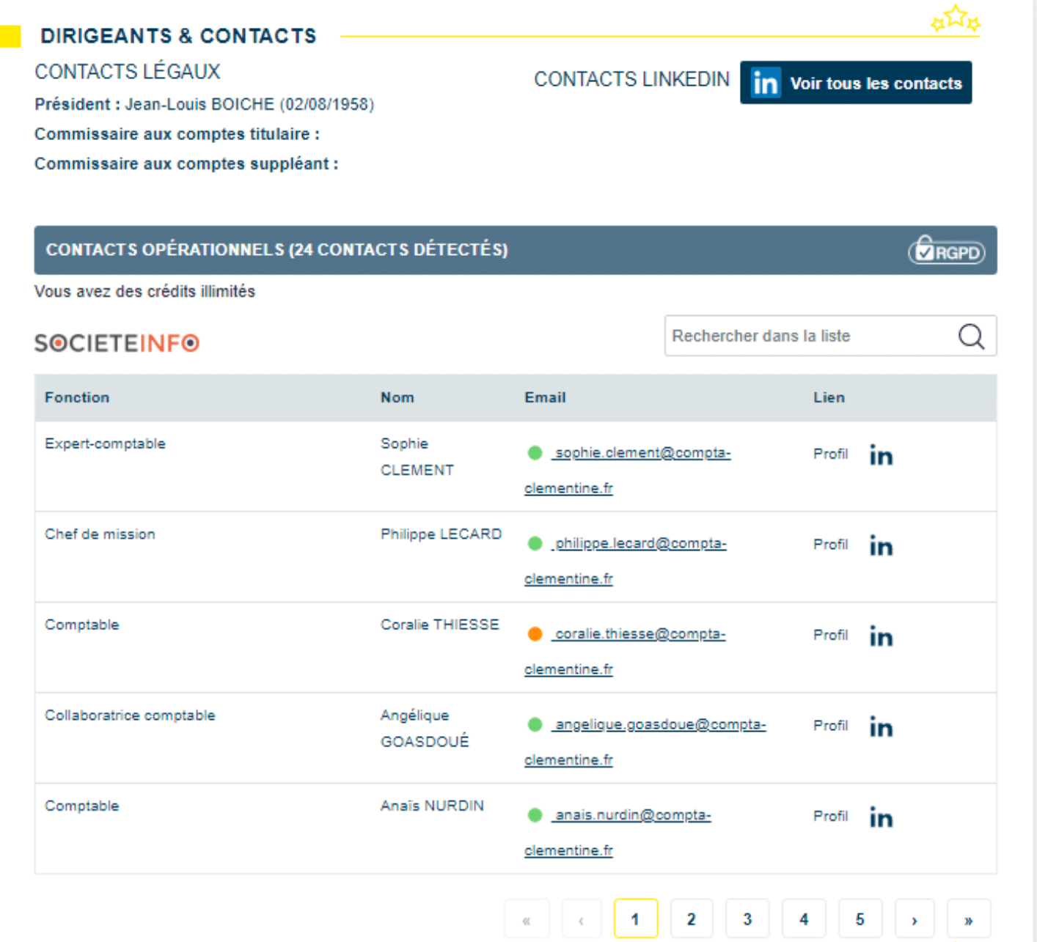Click the magnifier search icon
1037x942 pixels.
[971, 336]
